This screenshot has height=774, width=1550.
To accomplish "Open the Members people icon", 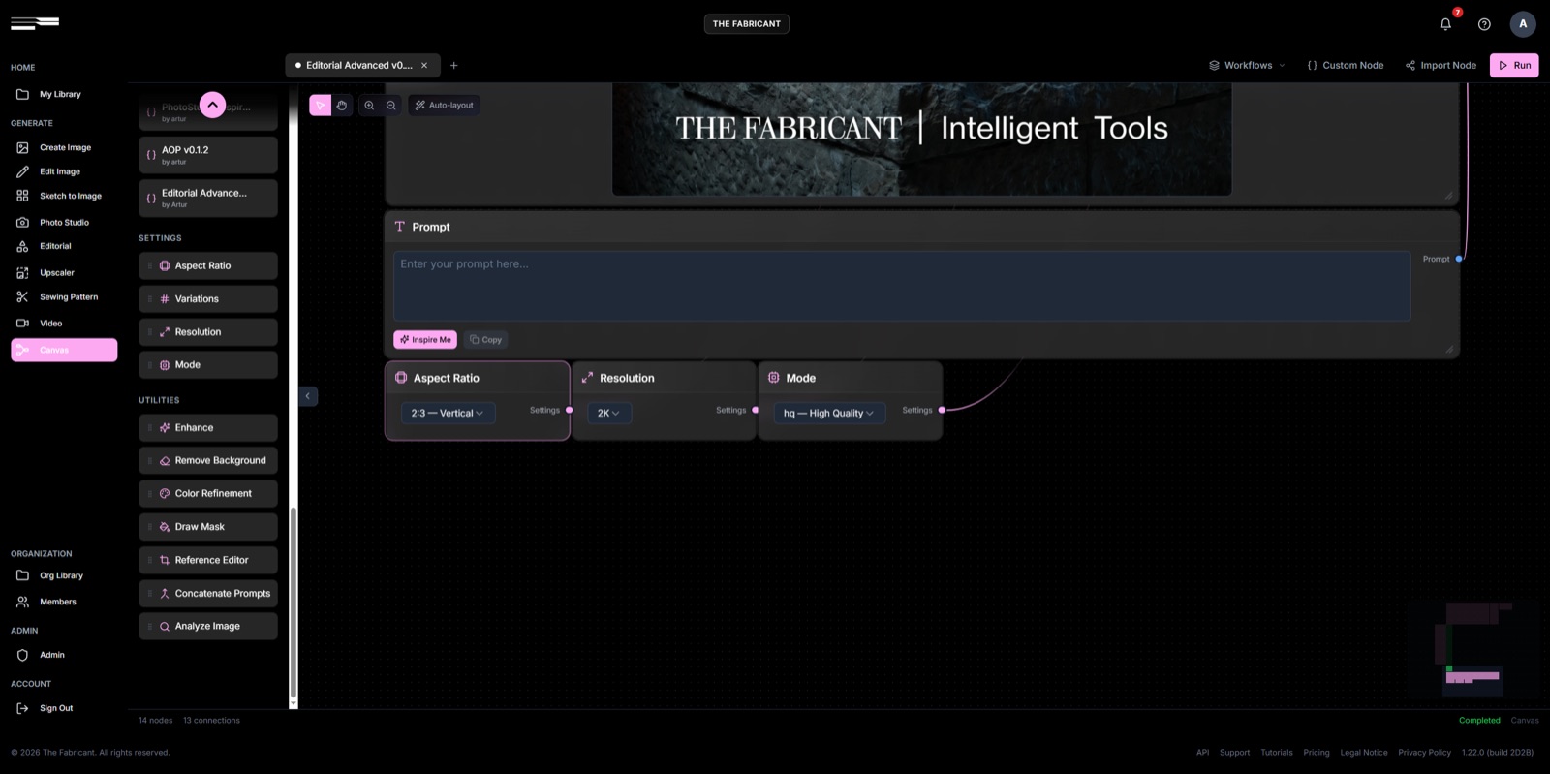I will coord(22,603).
